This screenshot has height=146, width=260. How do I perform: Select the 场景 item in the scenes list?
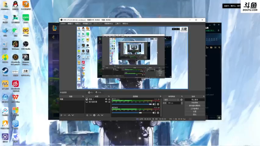[72, 99]
